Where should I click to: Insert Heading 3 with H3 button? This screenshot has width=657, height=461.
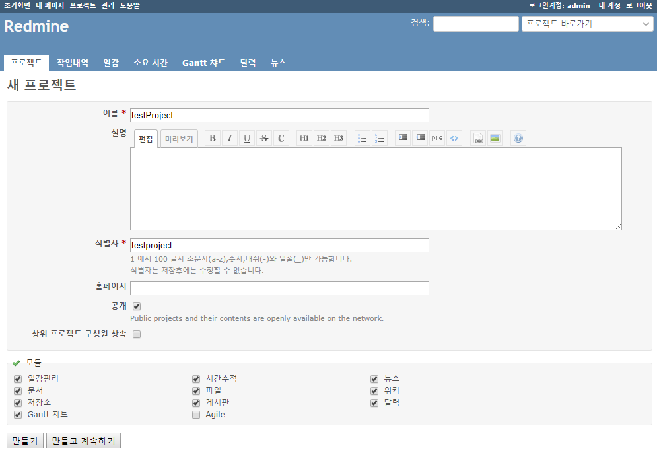[x=339, y=138]
